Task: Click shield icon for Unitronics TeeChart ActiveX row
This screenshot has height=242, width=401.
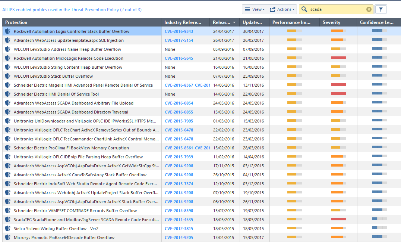Action: [8, 130]
